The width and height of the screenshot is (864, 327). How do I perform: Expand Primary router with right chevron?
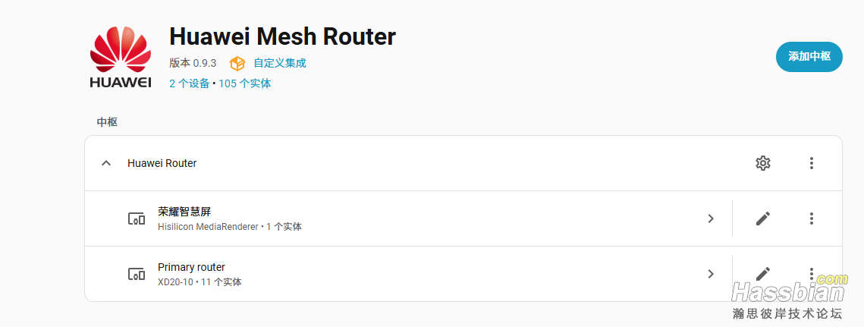(711, 273)
